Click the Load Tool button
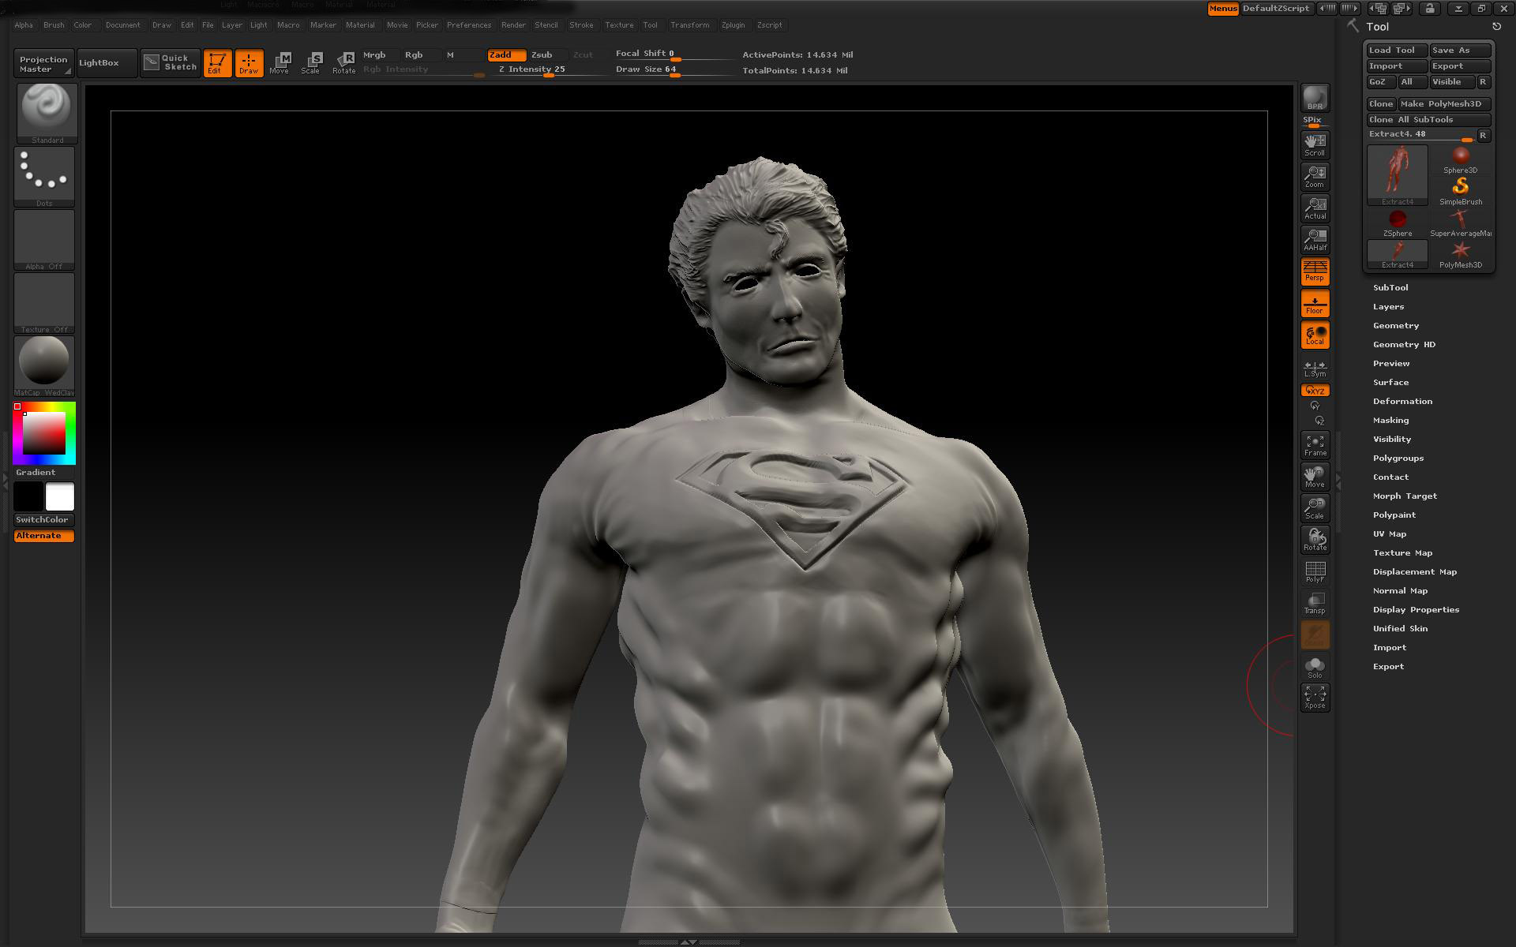The height and width of the screenshot is (947, 1516). click(x=1397, y=51)
